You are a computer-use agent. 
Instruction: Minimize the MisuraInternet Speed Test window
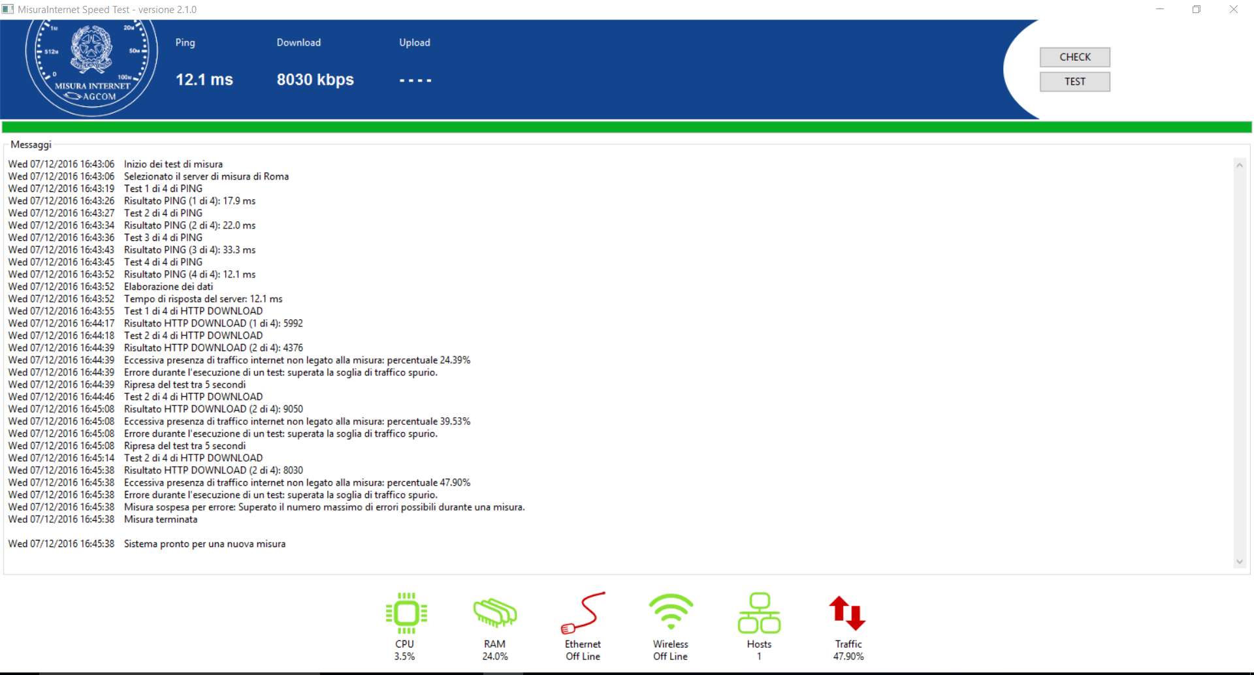point(1160,9)
